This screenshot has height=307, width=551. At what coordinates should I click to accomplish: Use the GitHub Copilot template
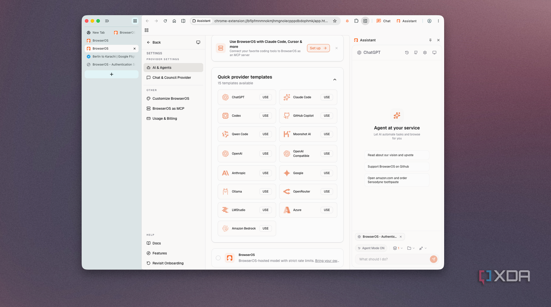pyautogui.click(x=327, y=116)
